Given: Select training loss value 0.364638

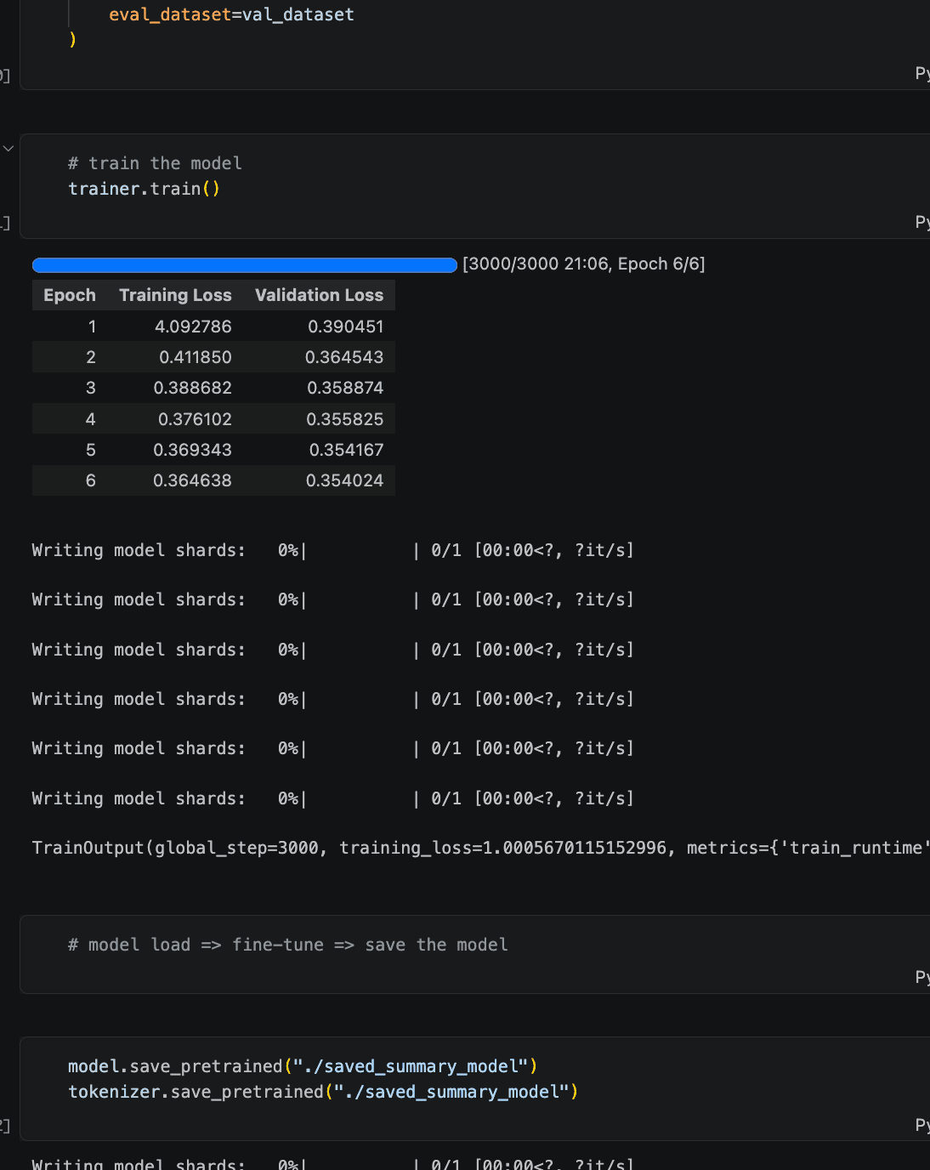Looking at the screenshot, I should click(x=192, y=480).
